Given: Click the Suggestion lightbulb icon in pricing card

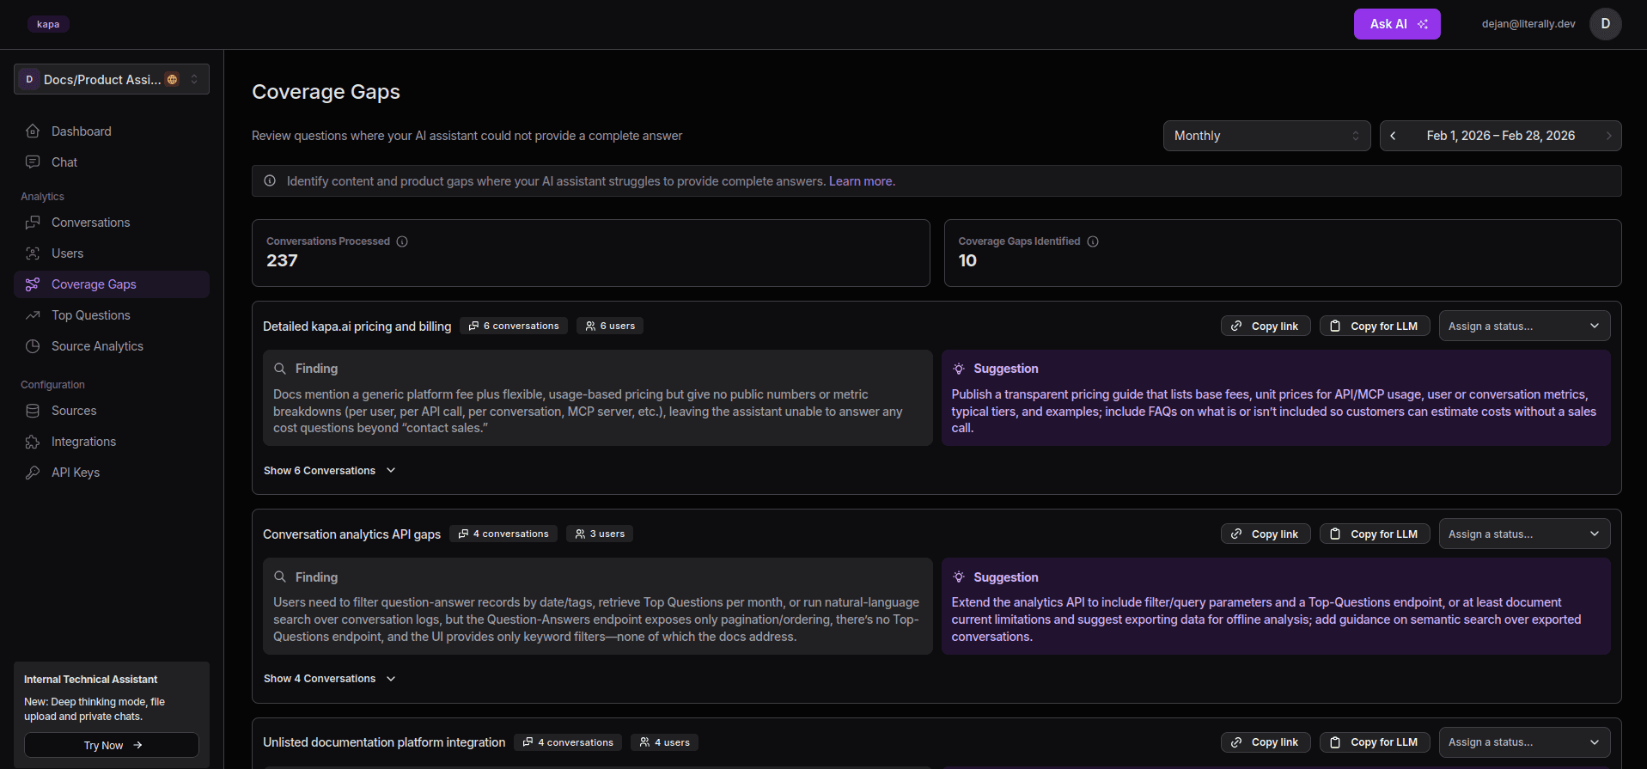Looking at the screenshot, I should [959, 369].
